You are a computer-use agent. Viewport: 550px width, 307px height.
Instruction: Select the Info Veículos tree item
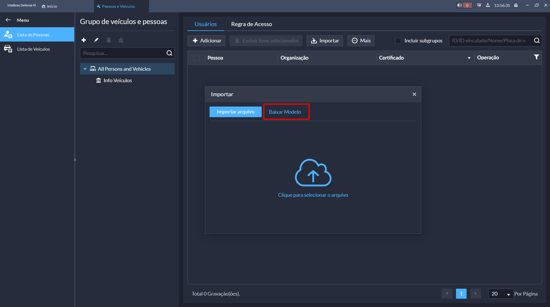118,80
